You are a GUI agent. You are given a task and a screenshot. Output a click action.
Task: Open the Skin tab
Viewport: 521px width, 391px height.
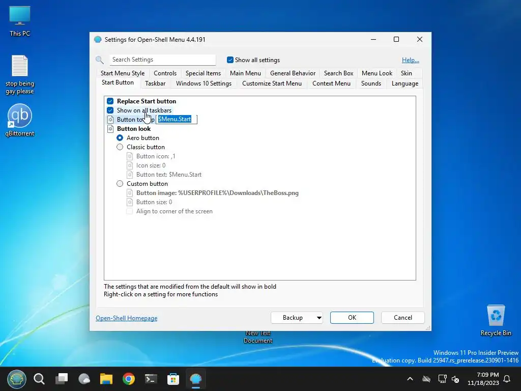[x=407, y=73]
